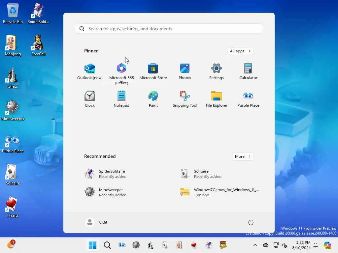The width and height of the screenshot is (338, 253).
Task: Show hidden system tray icons chevron
Action: coord(255,245)
